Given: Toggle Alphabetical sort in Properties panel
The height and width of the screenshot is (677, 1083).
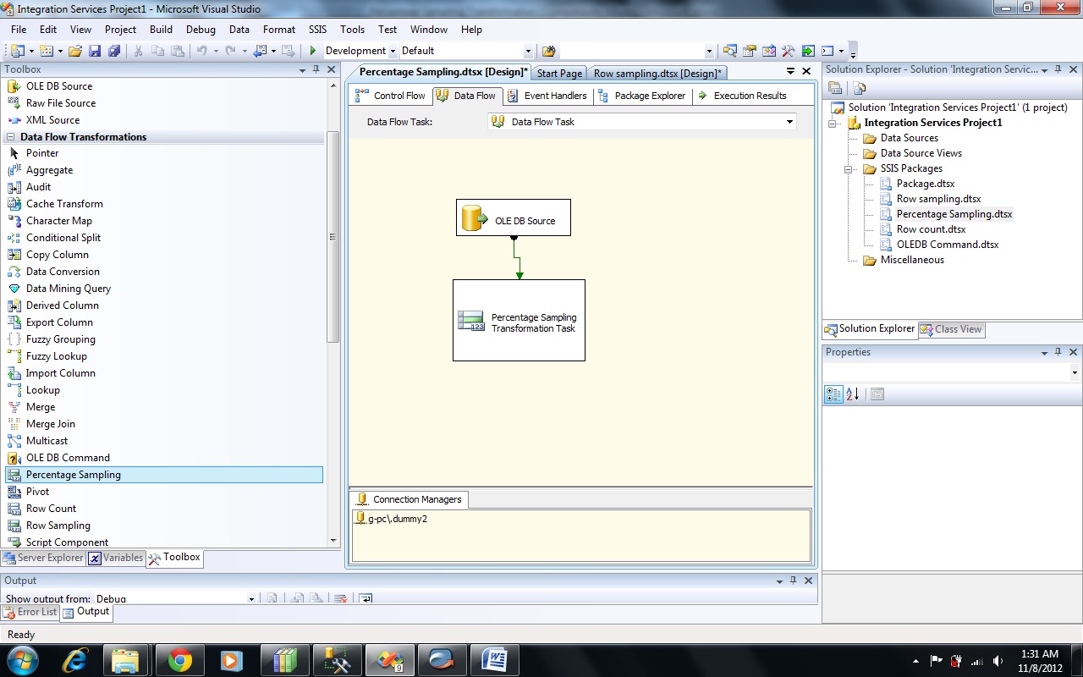Looking at the screenshot, I should tap(853, 394).
